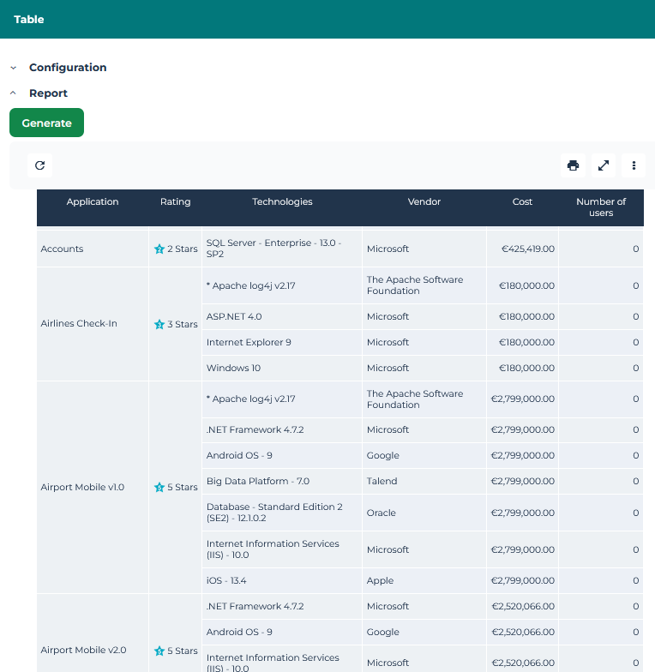Click the Rating column header
The height and width of the screenshot is (672, 655).
point(175,202)
